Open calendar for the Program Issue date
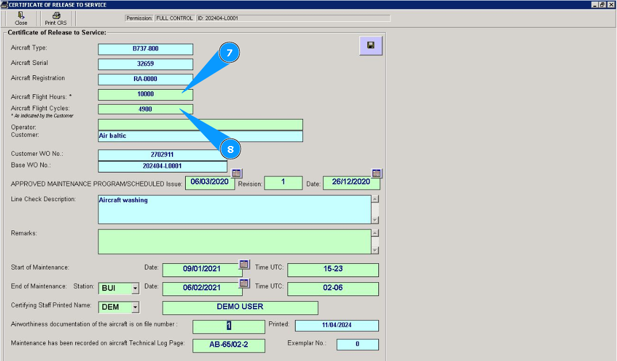Viewport: 617px width, 361px height. tap(236, 173)
